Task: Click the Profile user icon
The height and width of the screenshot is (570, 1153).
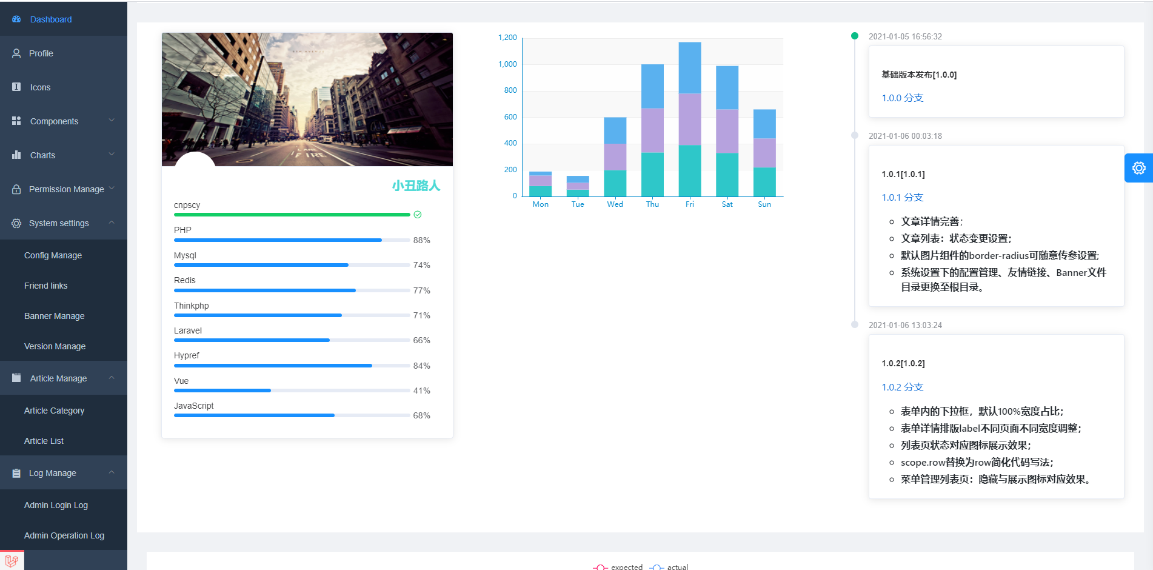Action: (x=16, y=53)
